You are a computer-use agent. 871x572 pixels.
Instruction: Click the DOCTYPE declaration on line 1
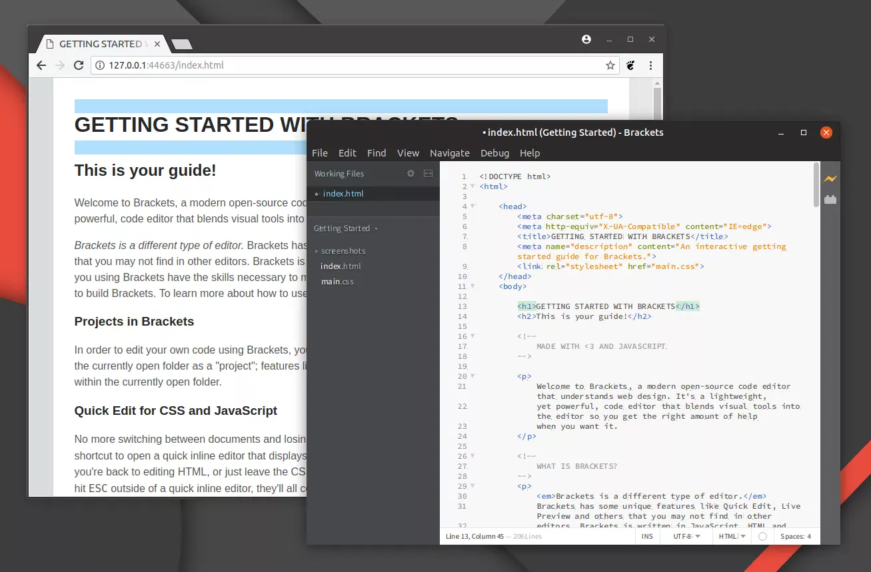[515, 176]
